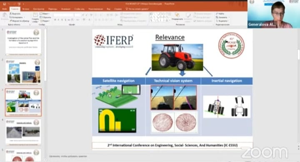
Task: Open the Animation (Анимация) ribbon tab
Action: pyautogui.click(x=66, y=9)
